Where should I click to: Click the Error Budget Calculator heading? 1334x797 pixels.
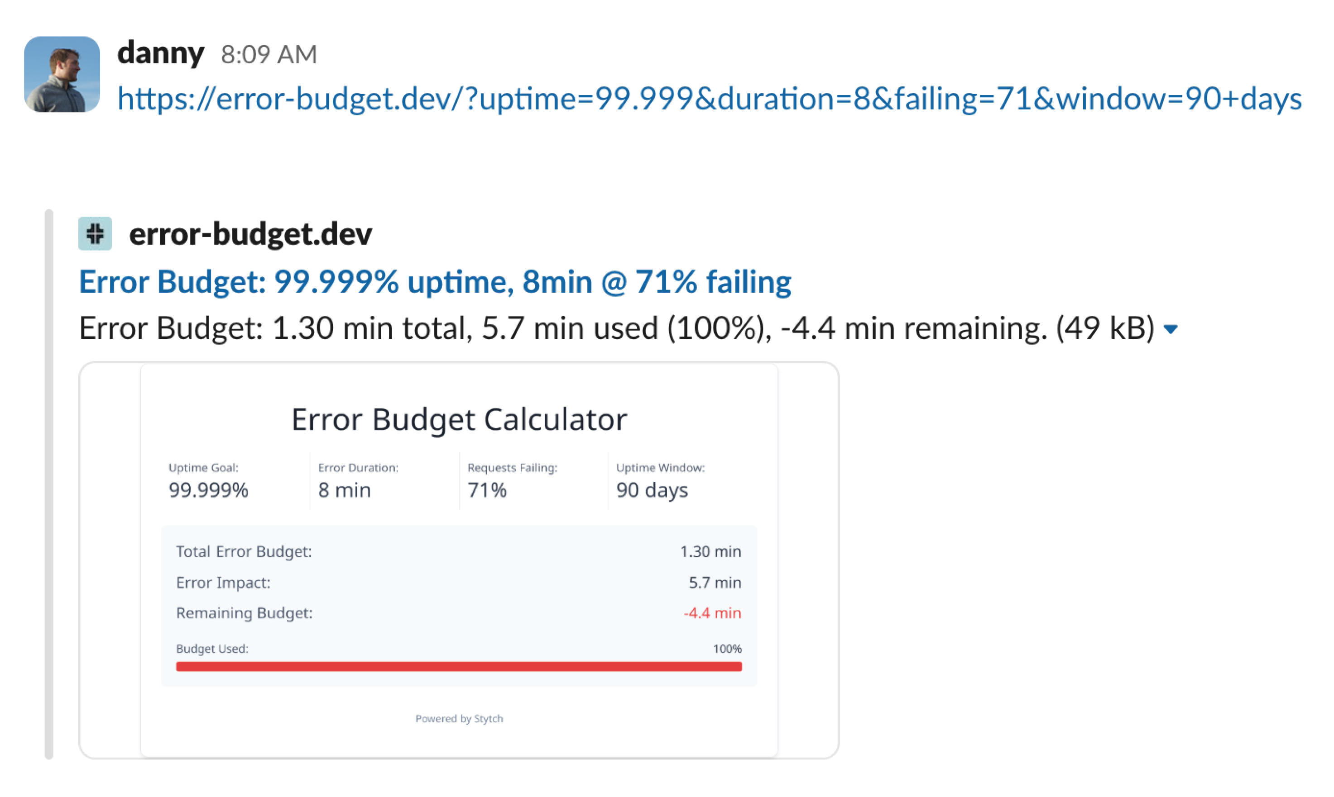[x=458, y=419]
